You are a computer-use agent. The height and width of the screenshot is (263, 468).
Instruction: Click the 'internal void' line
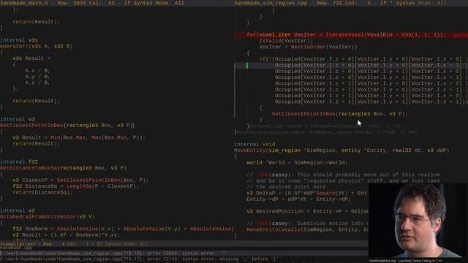[x=254, y=145]
